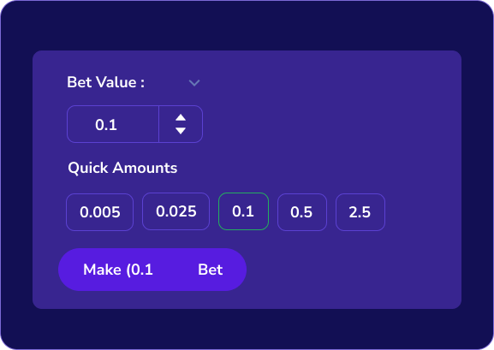Click the word Bet on purple button
This screenshot has height=350, width=494.
coord(211,270)
